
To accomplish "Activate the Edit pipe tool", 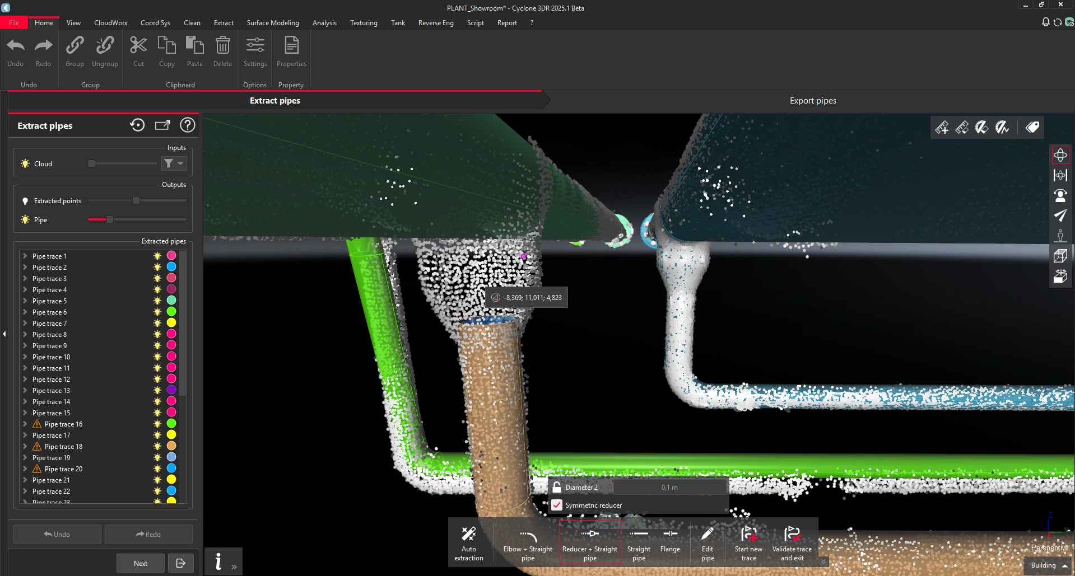I will (708, 543).
